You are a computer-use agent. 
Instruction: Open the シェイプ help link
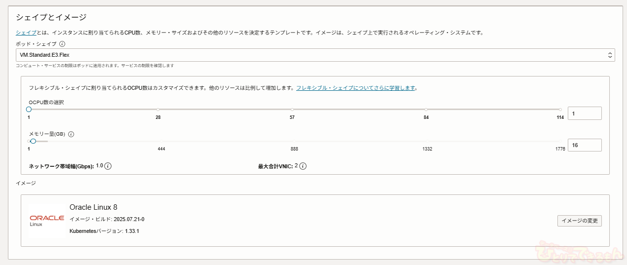tap(26, 33)
